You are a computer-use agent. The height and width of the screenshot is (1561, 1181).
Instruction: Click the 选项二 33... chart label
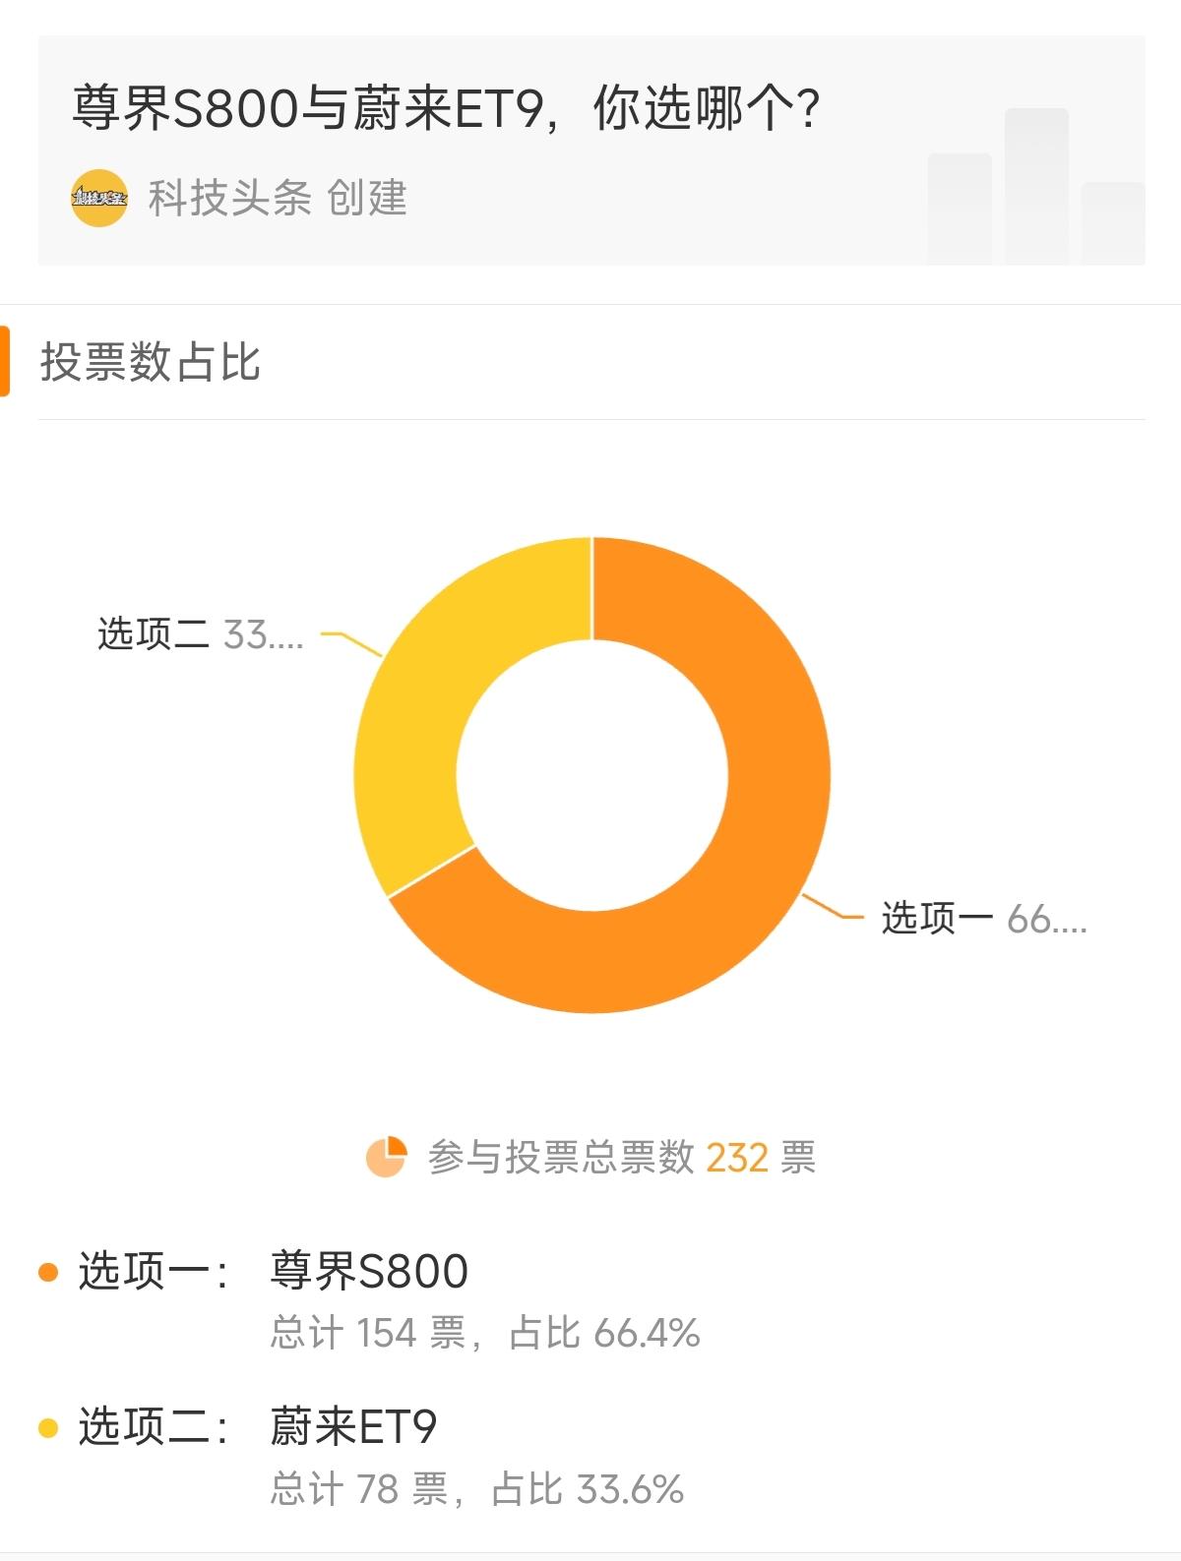(200, 634)
